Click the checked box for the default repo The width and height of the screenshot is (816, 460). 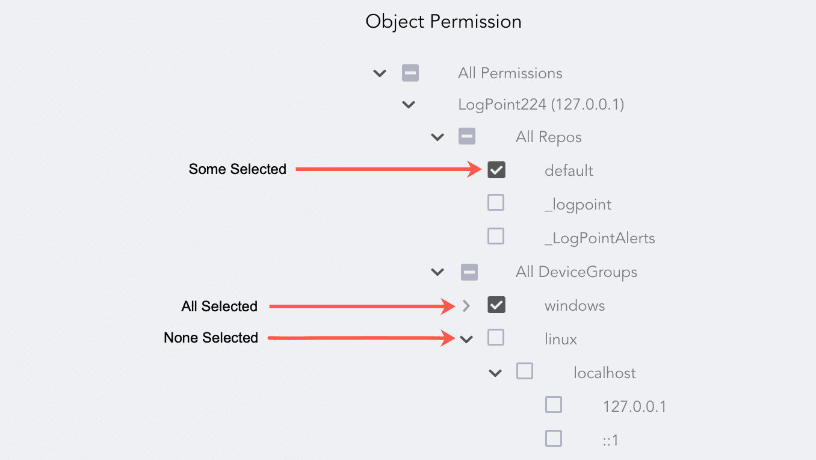tap(496, 170)
